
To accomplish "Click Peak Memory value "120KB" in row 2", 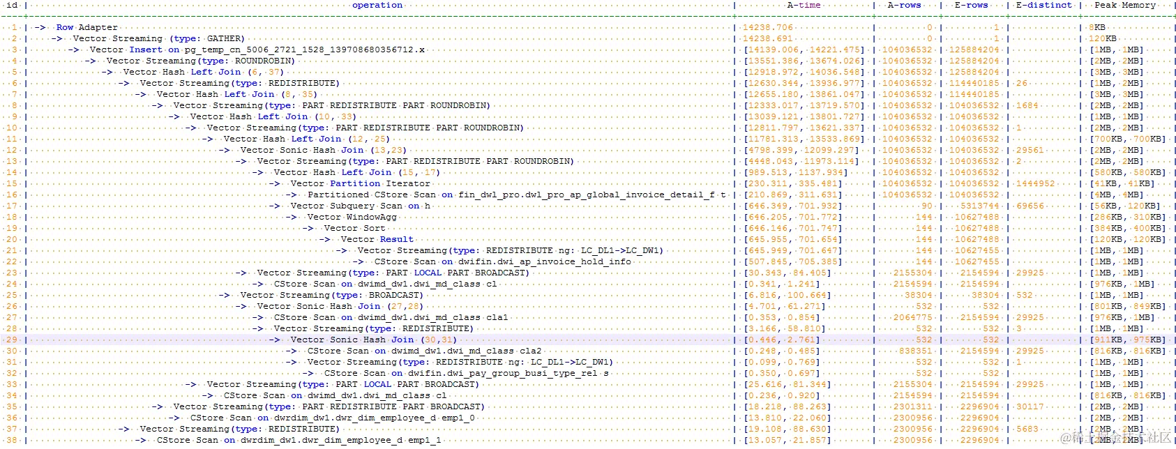I will [x=1102, y=38].
